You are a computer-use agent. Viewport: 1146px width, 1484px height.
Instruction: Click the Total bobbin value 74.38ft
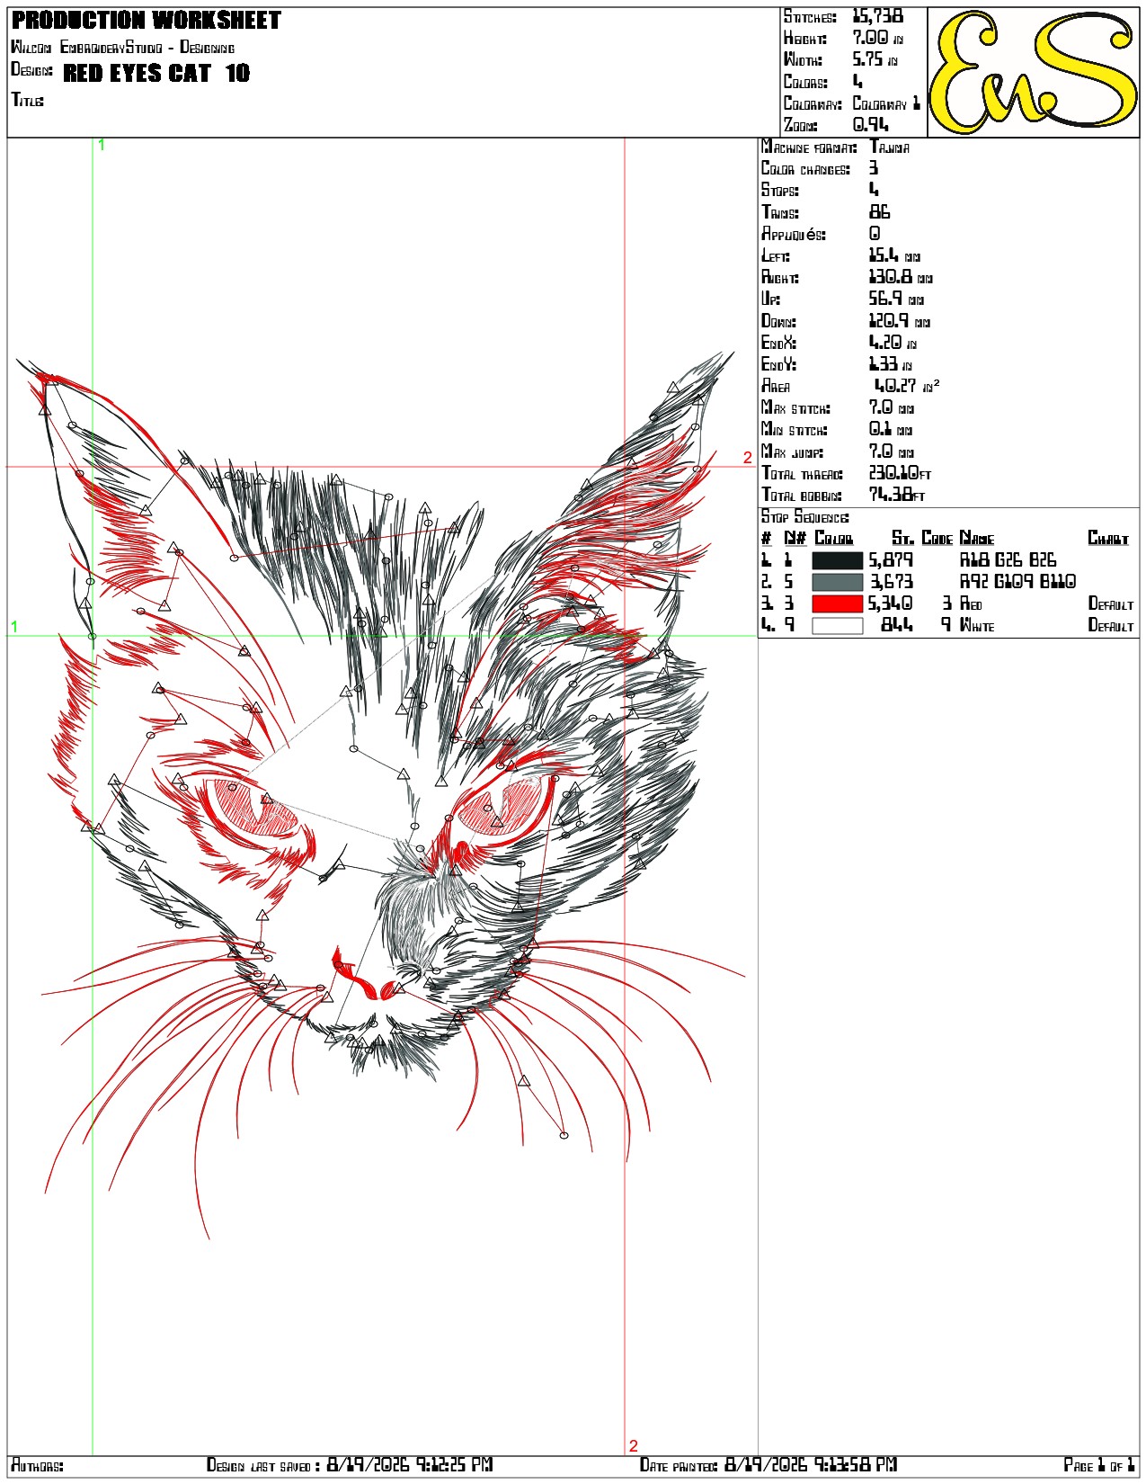pyautogui.click(x=896, y=495)
